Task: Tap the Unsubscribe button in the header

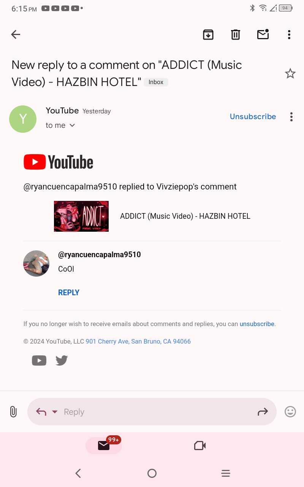Action: [253, 116]
